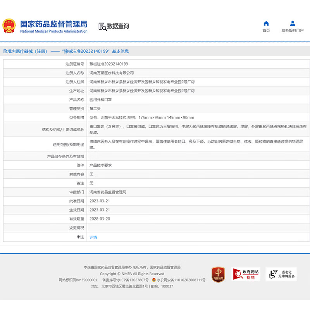Screen dimensions: 310x310
Task: Click 河南万聚医疗科技有限公司 registrant name
Action: click(111, 73)
